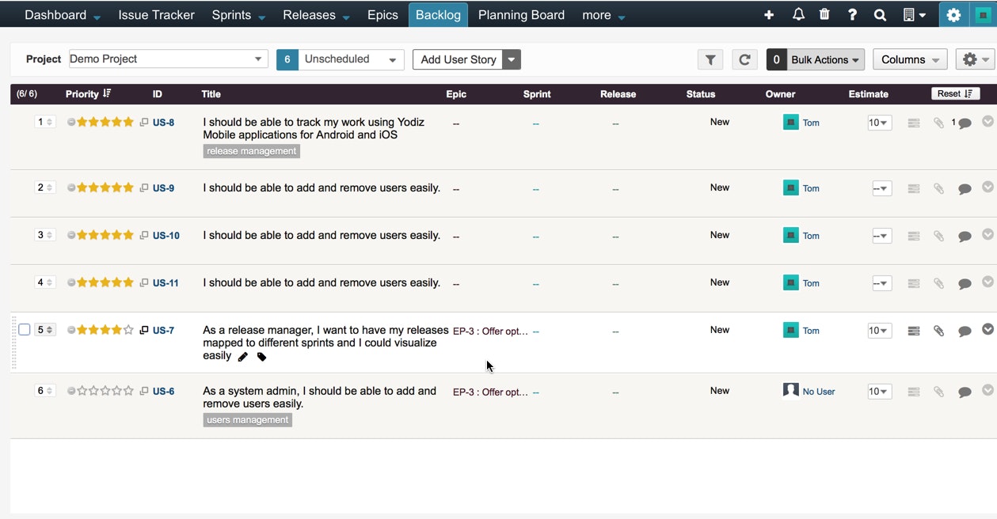Open the Columns dropdown

pos(910,59)
